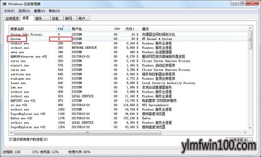Select svchost.exe with PID 1284

[x=128, y=123]
